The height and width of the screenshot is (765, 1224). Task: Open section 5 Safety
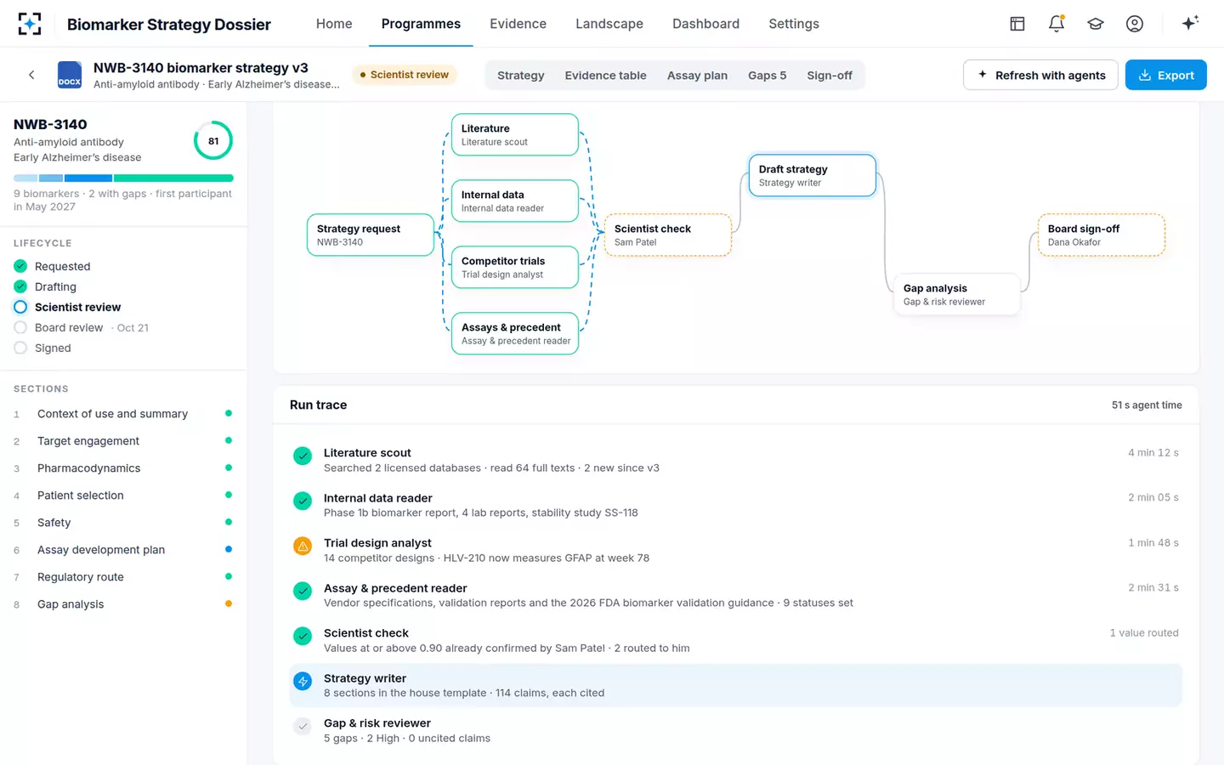[123, 523]
